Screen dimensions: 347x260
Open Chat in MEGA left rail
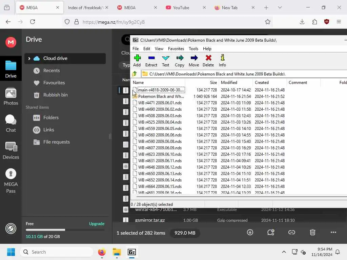point(11,123)
